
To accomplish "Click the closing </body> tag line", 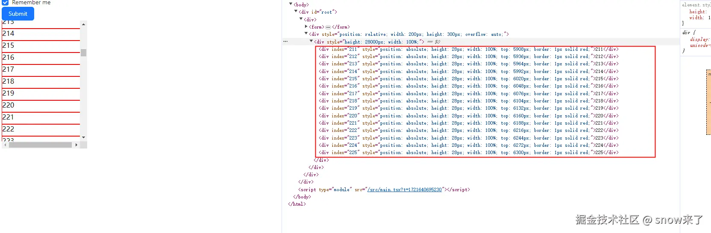I will 302,197.
